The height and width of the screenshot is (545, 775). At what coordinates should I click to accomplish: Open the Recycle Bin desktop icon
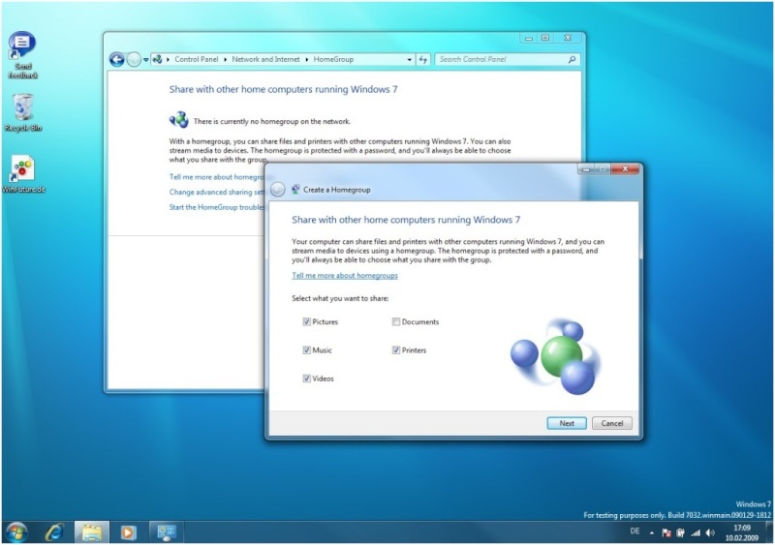(x=22, y=112)
